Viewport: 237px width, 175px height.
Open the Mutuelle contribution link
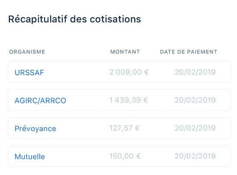[30, 156]
